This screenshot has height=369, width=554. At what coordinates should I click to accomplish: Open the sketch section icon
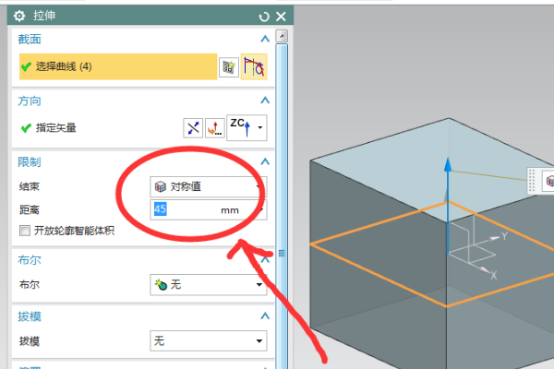[229, 67]
